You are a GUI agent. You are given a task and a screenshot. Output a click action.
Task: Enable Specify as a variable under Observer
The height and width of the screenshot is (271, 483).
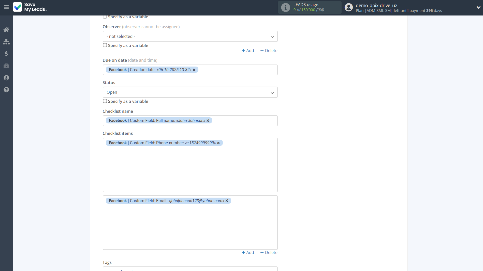105,45
